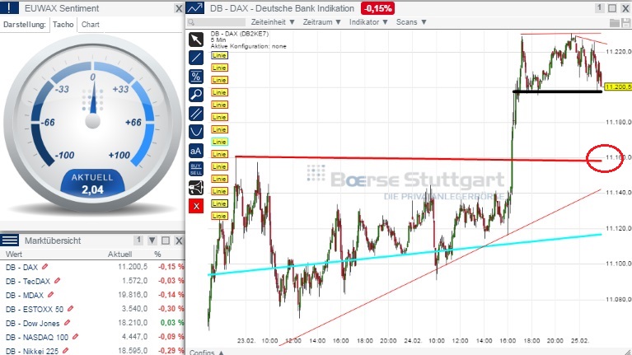Edit DB - TecDAX row with pencil icon
Screen dimensions: 632x355
click(58, 280)
